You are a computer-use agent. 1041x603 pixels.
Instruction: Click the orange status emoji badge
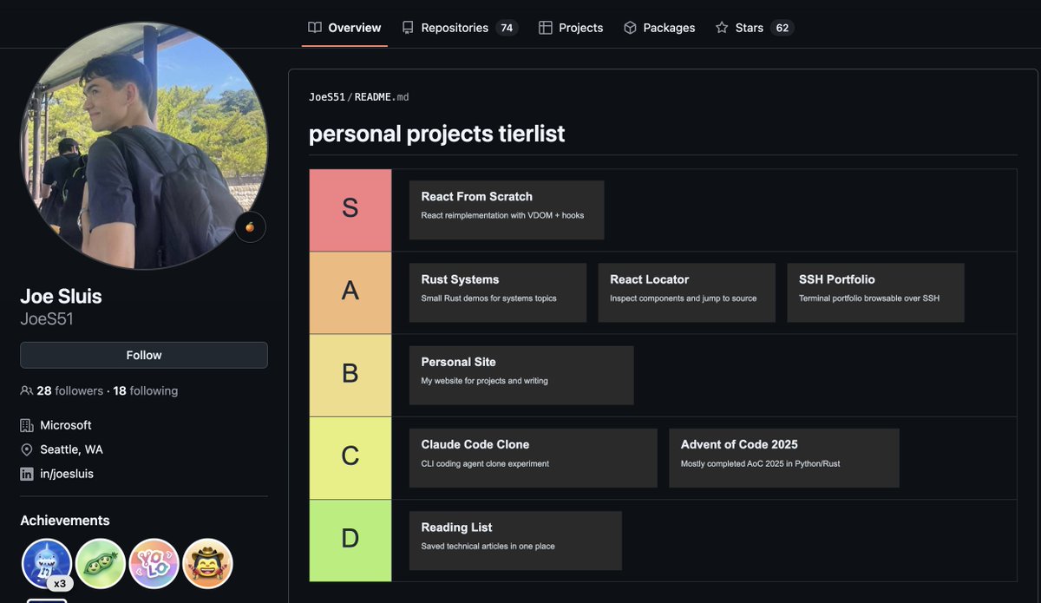click(x=250, y=226)
